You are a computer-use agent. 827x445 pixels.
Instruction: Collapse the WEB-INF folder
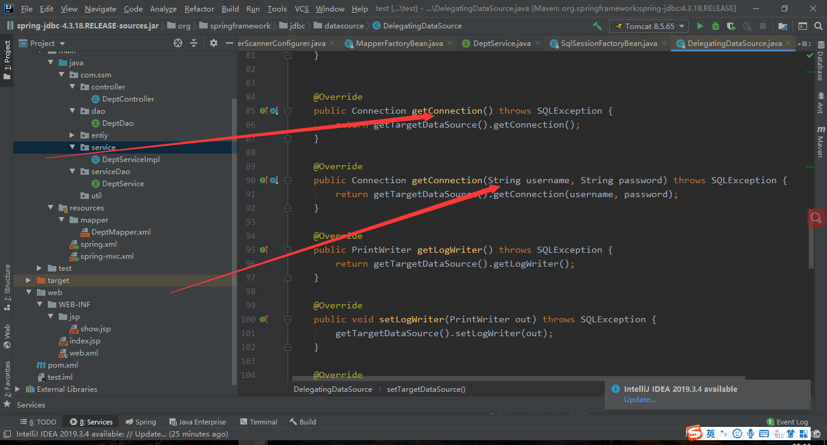click(x=40, y=305)
